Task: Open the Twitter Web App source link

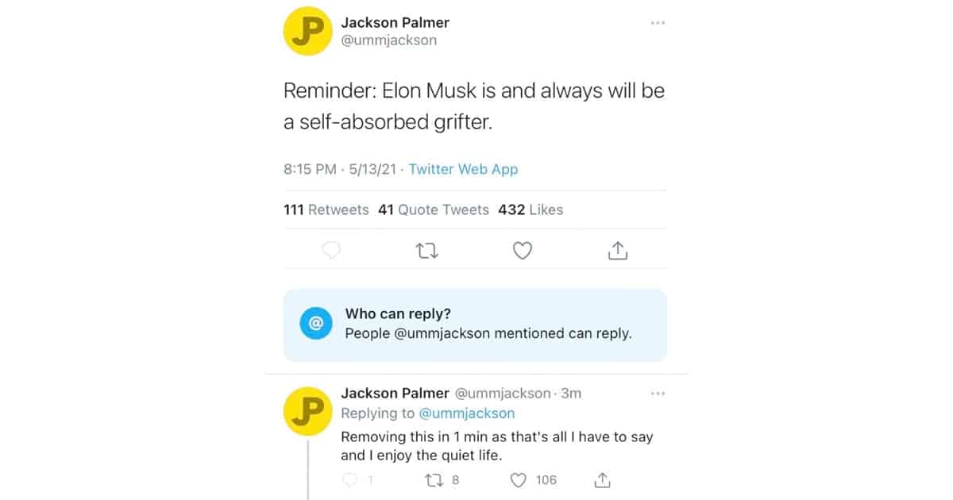Action: click(x=463, y=169)
